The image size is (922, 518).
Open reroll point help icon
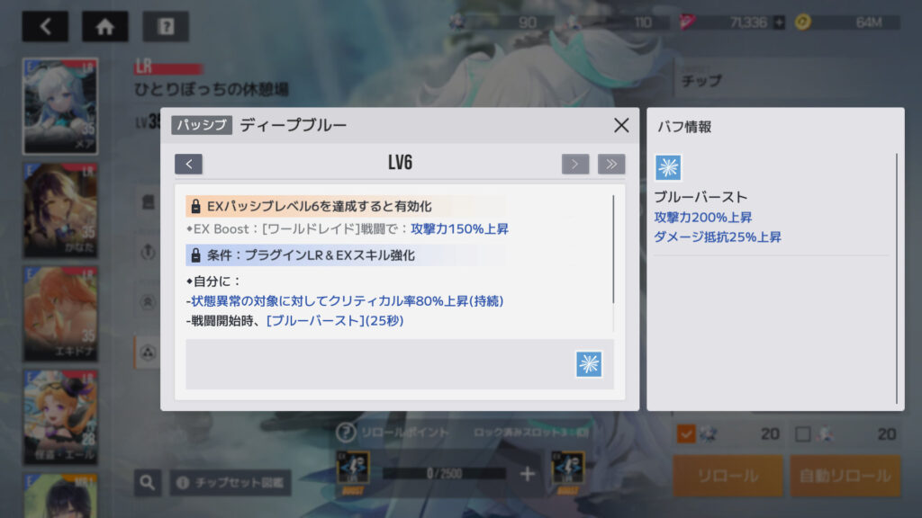346,433
